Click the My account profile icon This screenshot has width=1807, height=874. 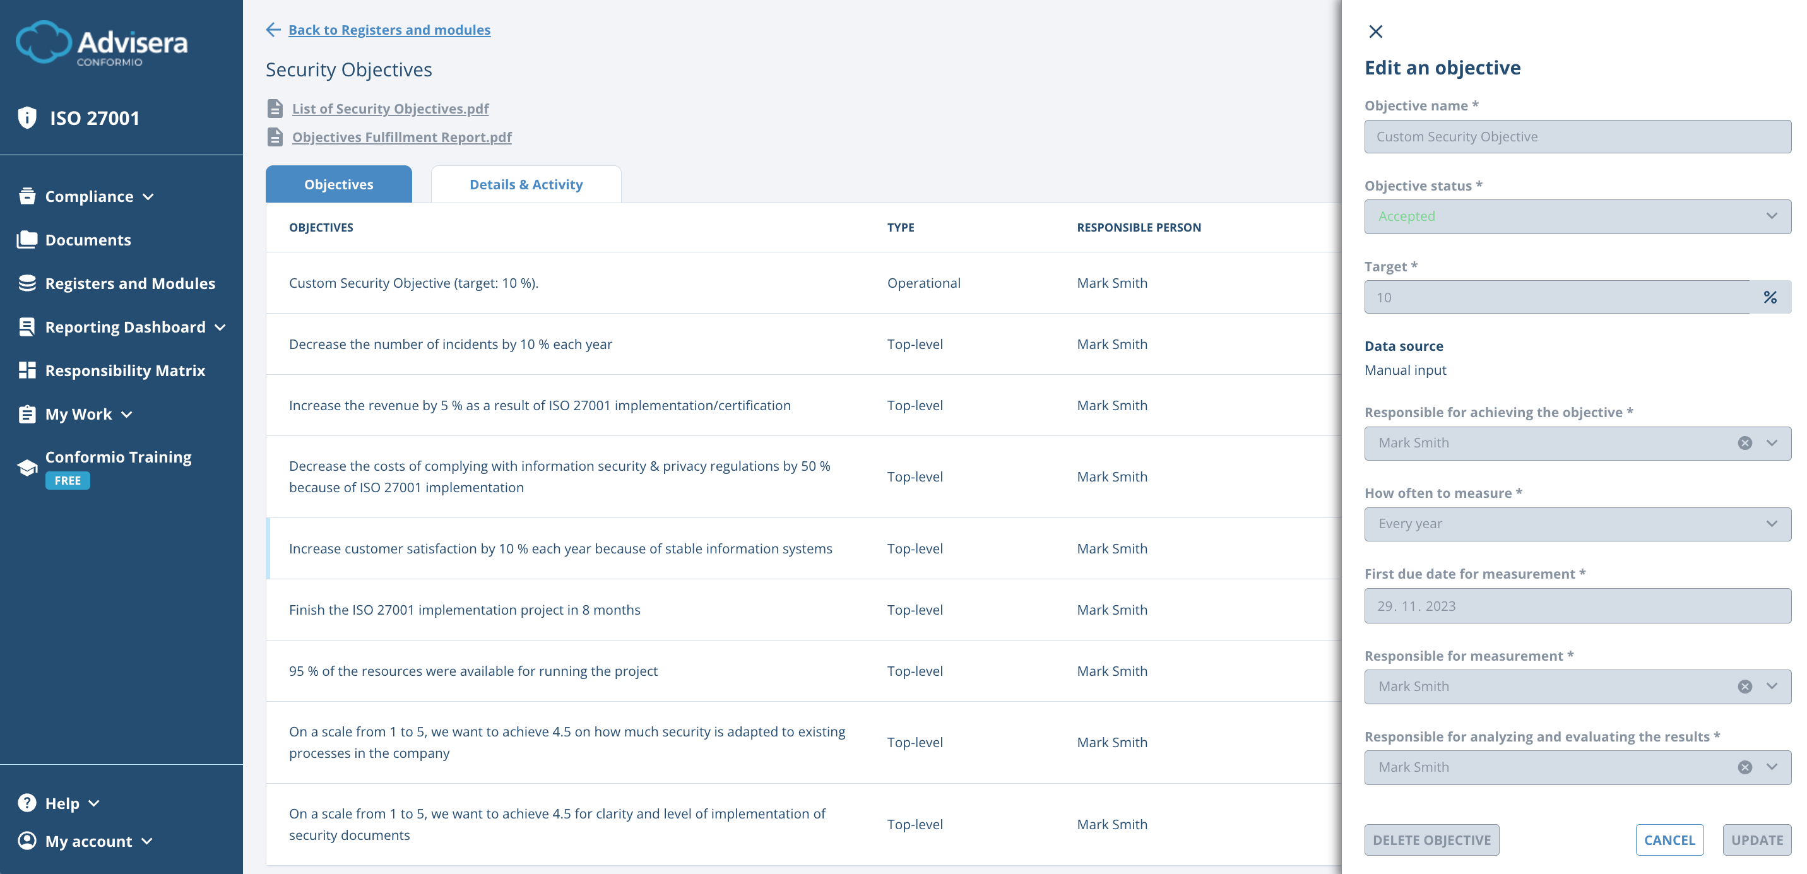point(27,841)
